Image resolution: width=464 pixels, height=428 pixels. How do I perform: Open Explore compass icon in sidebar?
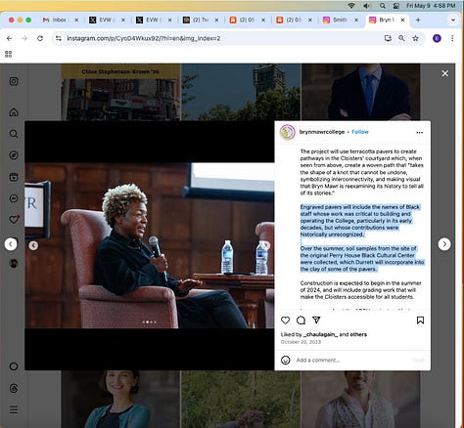[14, 155]
